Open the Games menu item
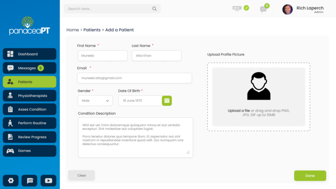Screen dimensions: 336x189 click(x=30, y=150)
